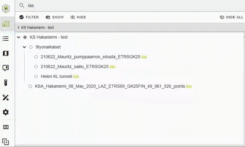
Task: Click the Hide eye icon
Action: 73,17
